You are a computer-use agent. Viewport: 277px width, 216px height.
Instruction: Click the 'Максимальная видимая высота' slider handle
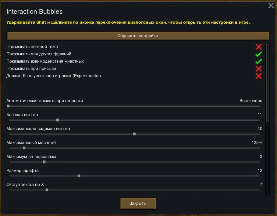coord(134,134)
